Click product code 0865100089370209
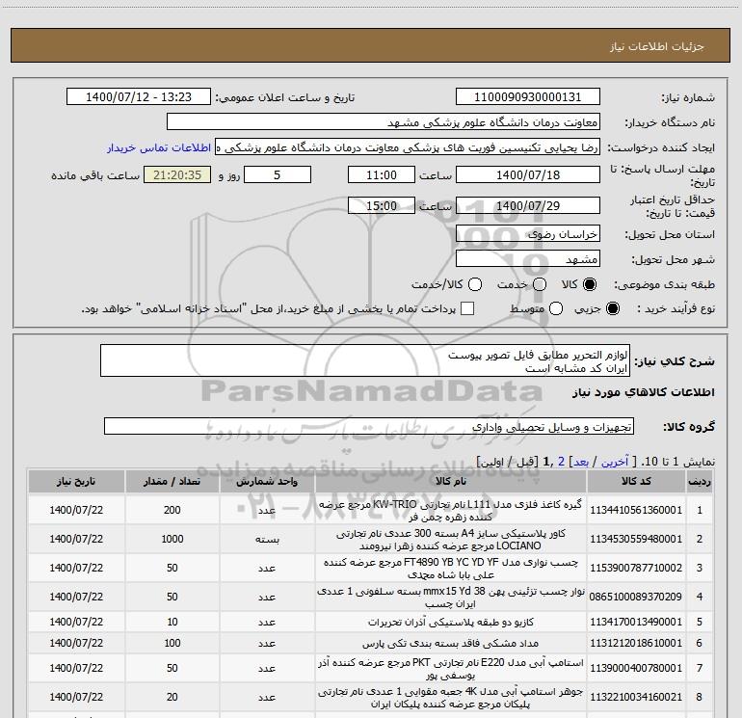The height and width of the screenshot is (718, 742). (636, 597)
